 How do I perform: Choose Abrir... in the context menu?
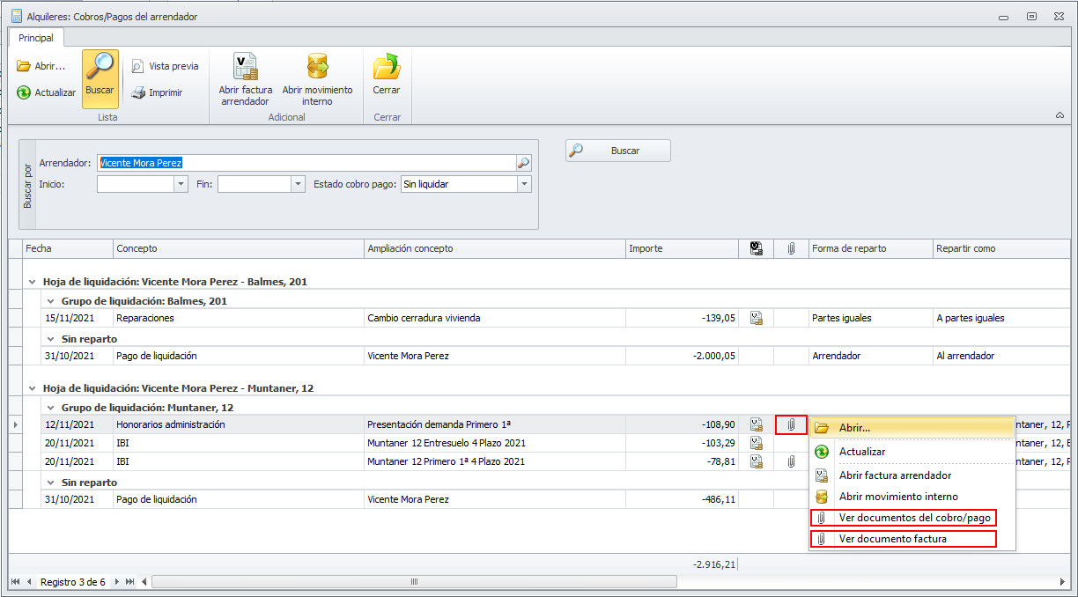click(x=912, y=428)
